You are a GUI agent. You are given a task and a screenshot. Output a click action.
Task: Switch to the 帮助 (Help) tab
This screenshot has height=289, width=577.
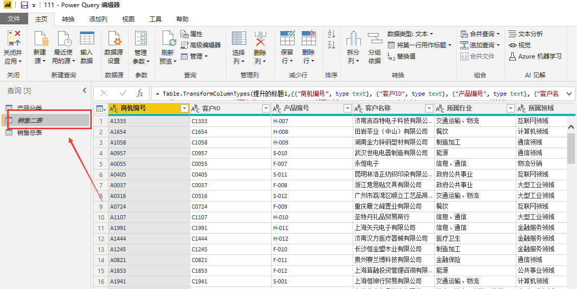pos(182,19)
